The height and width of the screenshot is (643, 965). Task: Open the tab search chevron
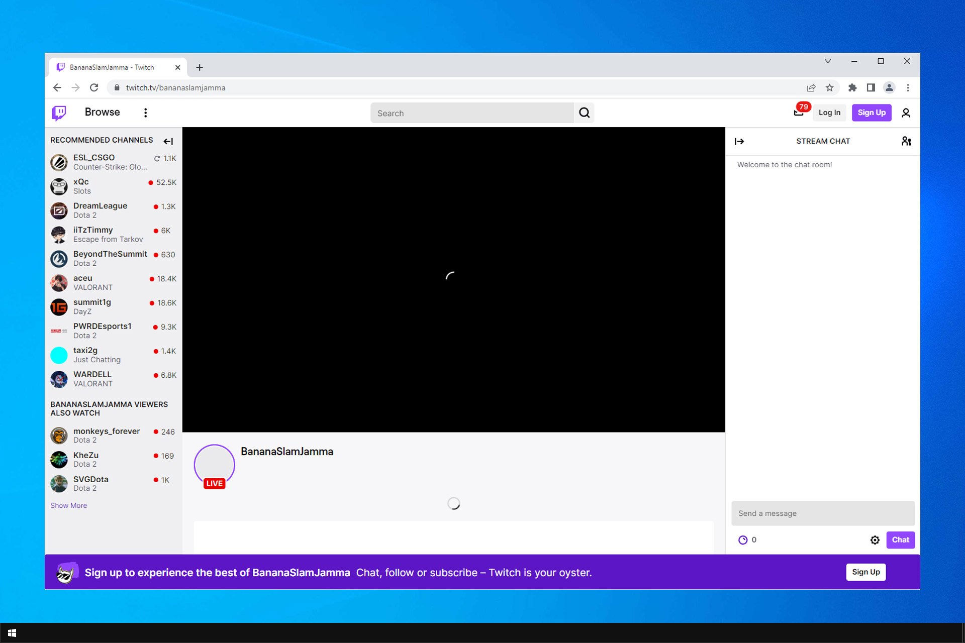click(828, 61)
